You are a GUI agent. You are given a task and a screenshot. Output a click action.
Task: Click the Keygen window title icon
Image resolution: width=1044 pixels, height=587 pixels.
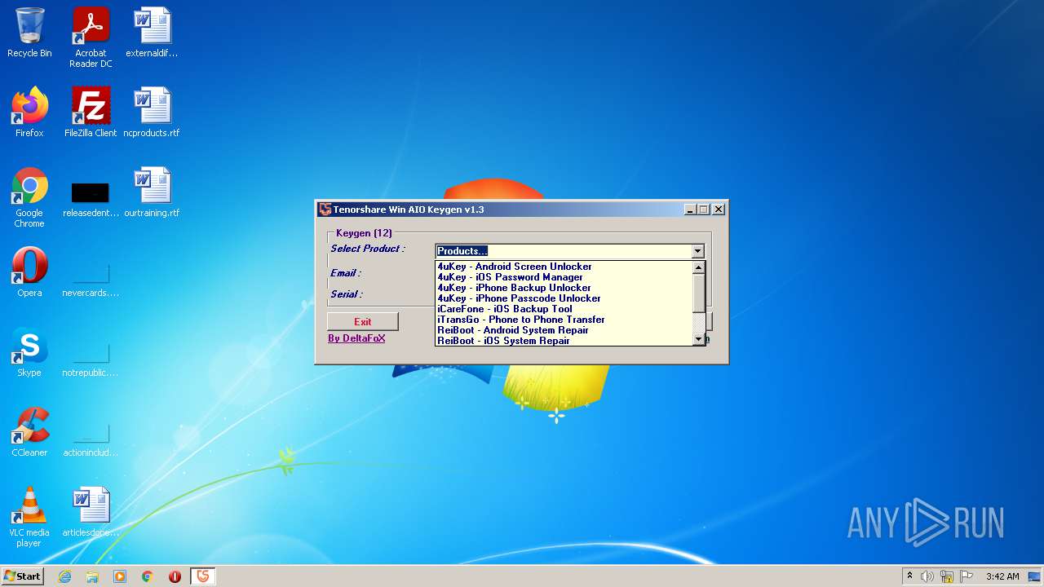coord(325,210)
